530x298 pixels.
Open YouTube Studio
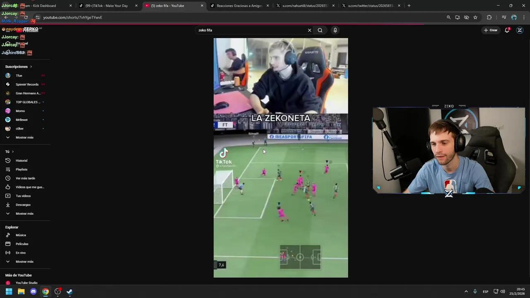(x=25, y=283)
